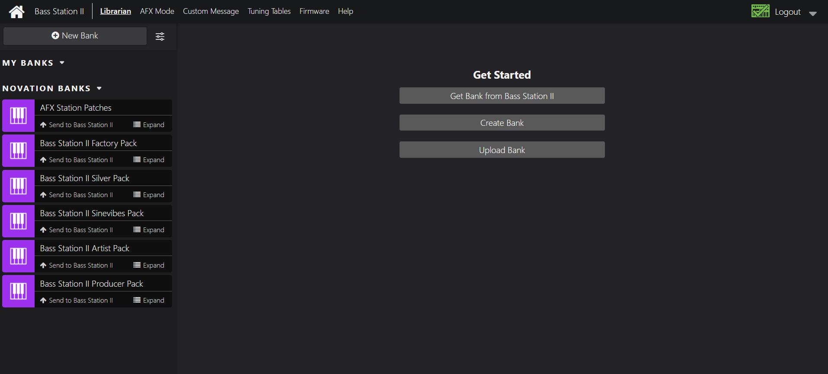Viewport: 828px width, 374px height.
Task: Click the Bass Station II product title
Action: [59, 11]
